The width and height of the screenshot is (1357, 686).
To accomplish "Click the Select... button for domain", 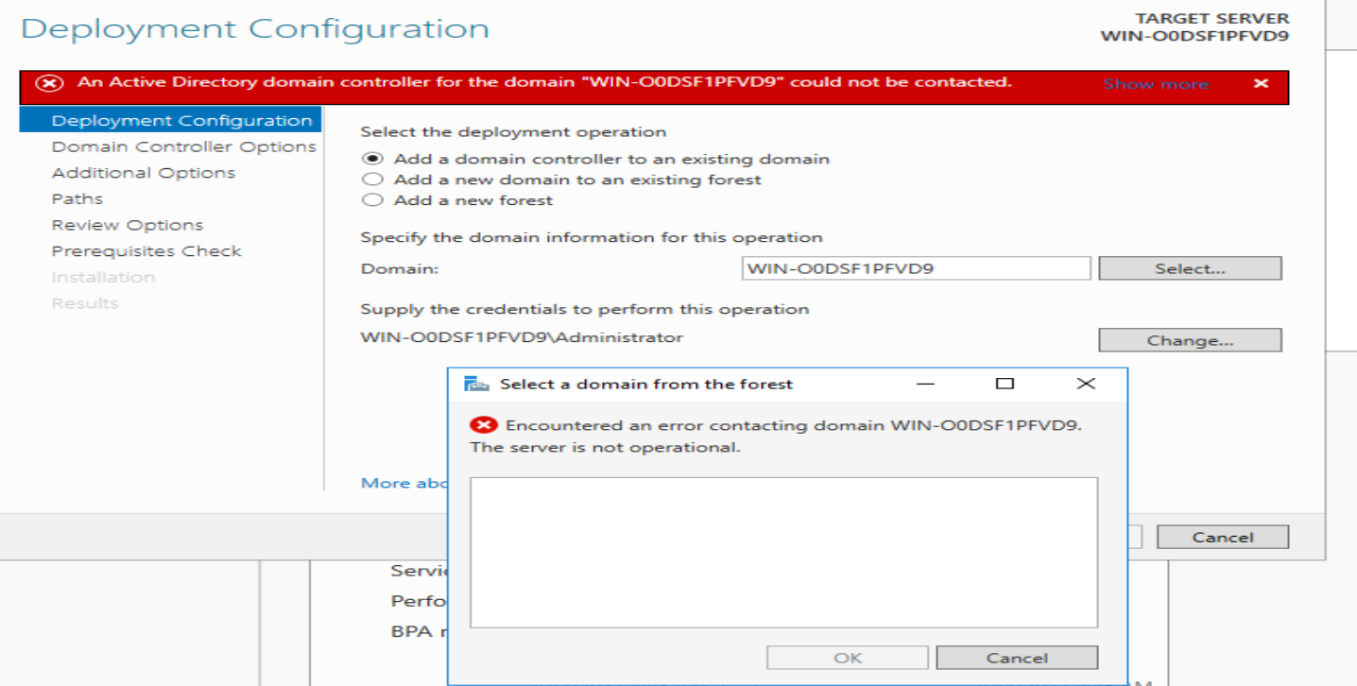I will pos(1189,267).
